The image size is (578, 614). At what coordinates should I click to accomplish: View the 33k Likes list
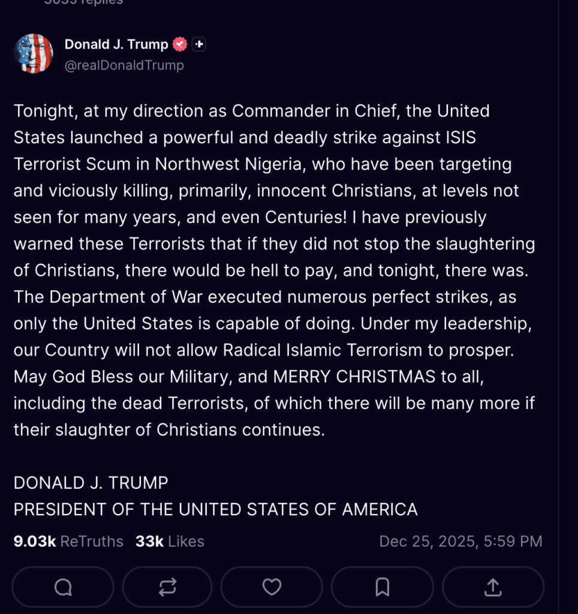[x=170, y=541]
